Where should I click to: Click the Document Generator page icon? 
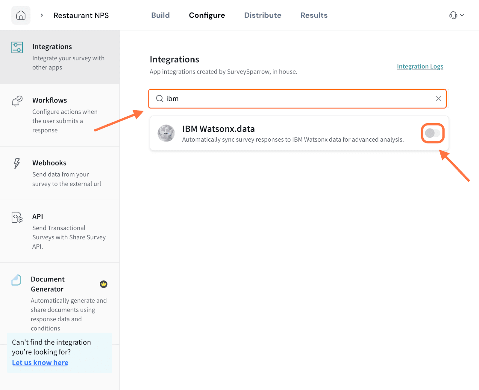pyautogui.click(x=16, y=280)
